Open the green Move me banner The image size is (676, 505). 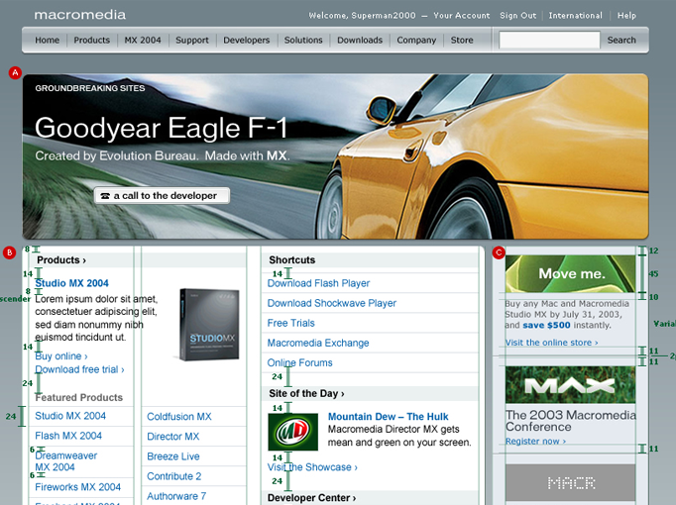570,273
